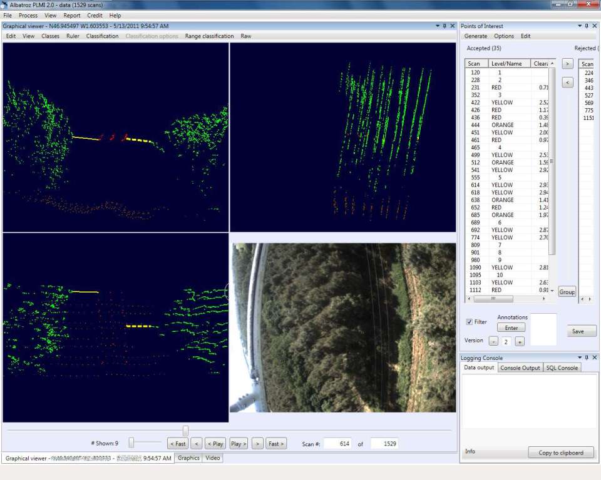Expand Logging Console window options arrow
Screen dimensions: 601x480
579,357
